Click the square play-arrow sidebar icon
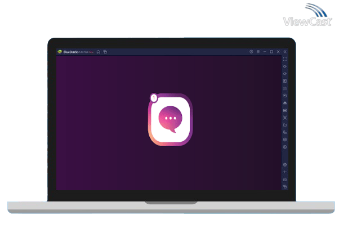Screen dimensions: 339x233 pyautogui.click(x=285, y=81)
